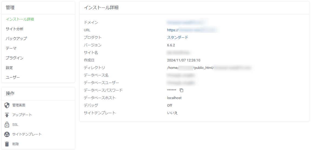Screen dimensions: 311x150
Task: Go to the バックアップ section
Action: [16, 39]
